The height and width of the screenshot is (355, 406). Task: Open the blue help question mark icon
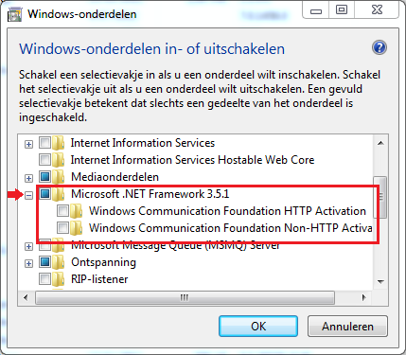[x=380, y=48]
